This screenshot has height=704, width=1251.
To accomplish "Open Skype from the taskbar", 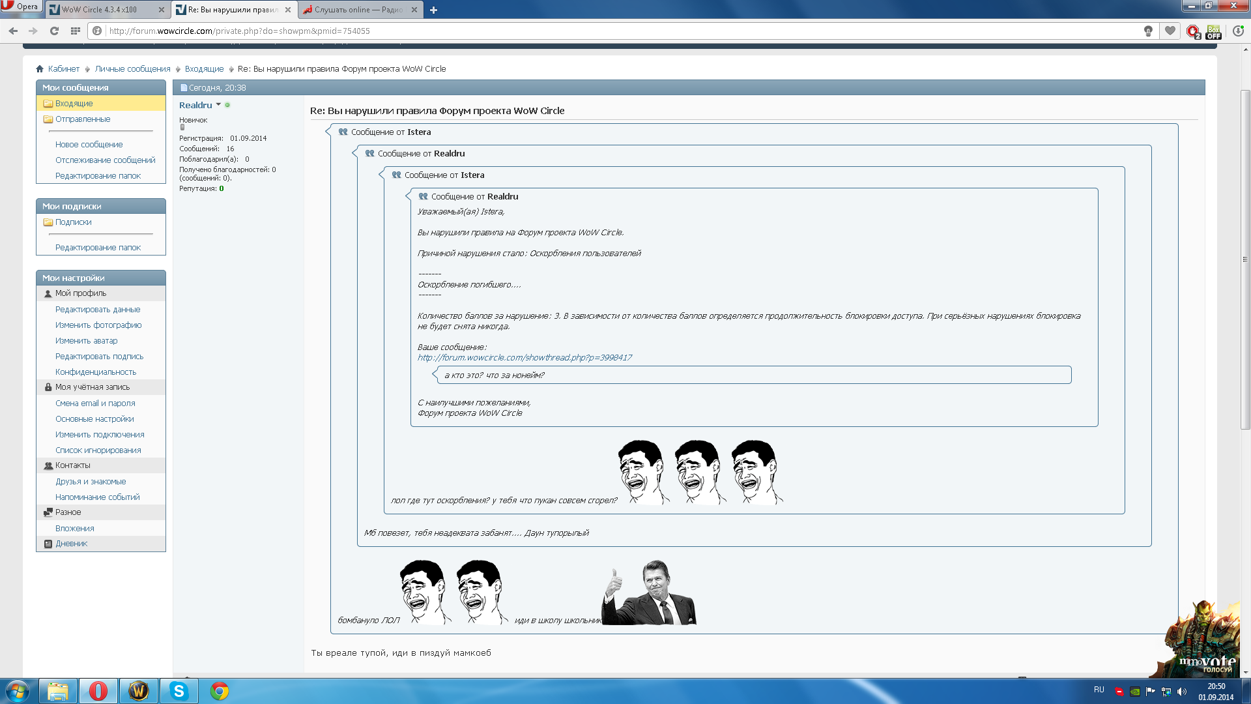I will pos(179,691).
